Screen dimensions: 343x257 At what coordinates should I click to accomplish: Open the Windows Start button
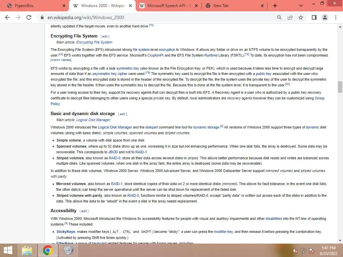click(8, 250)
